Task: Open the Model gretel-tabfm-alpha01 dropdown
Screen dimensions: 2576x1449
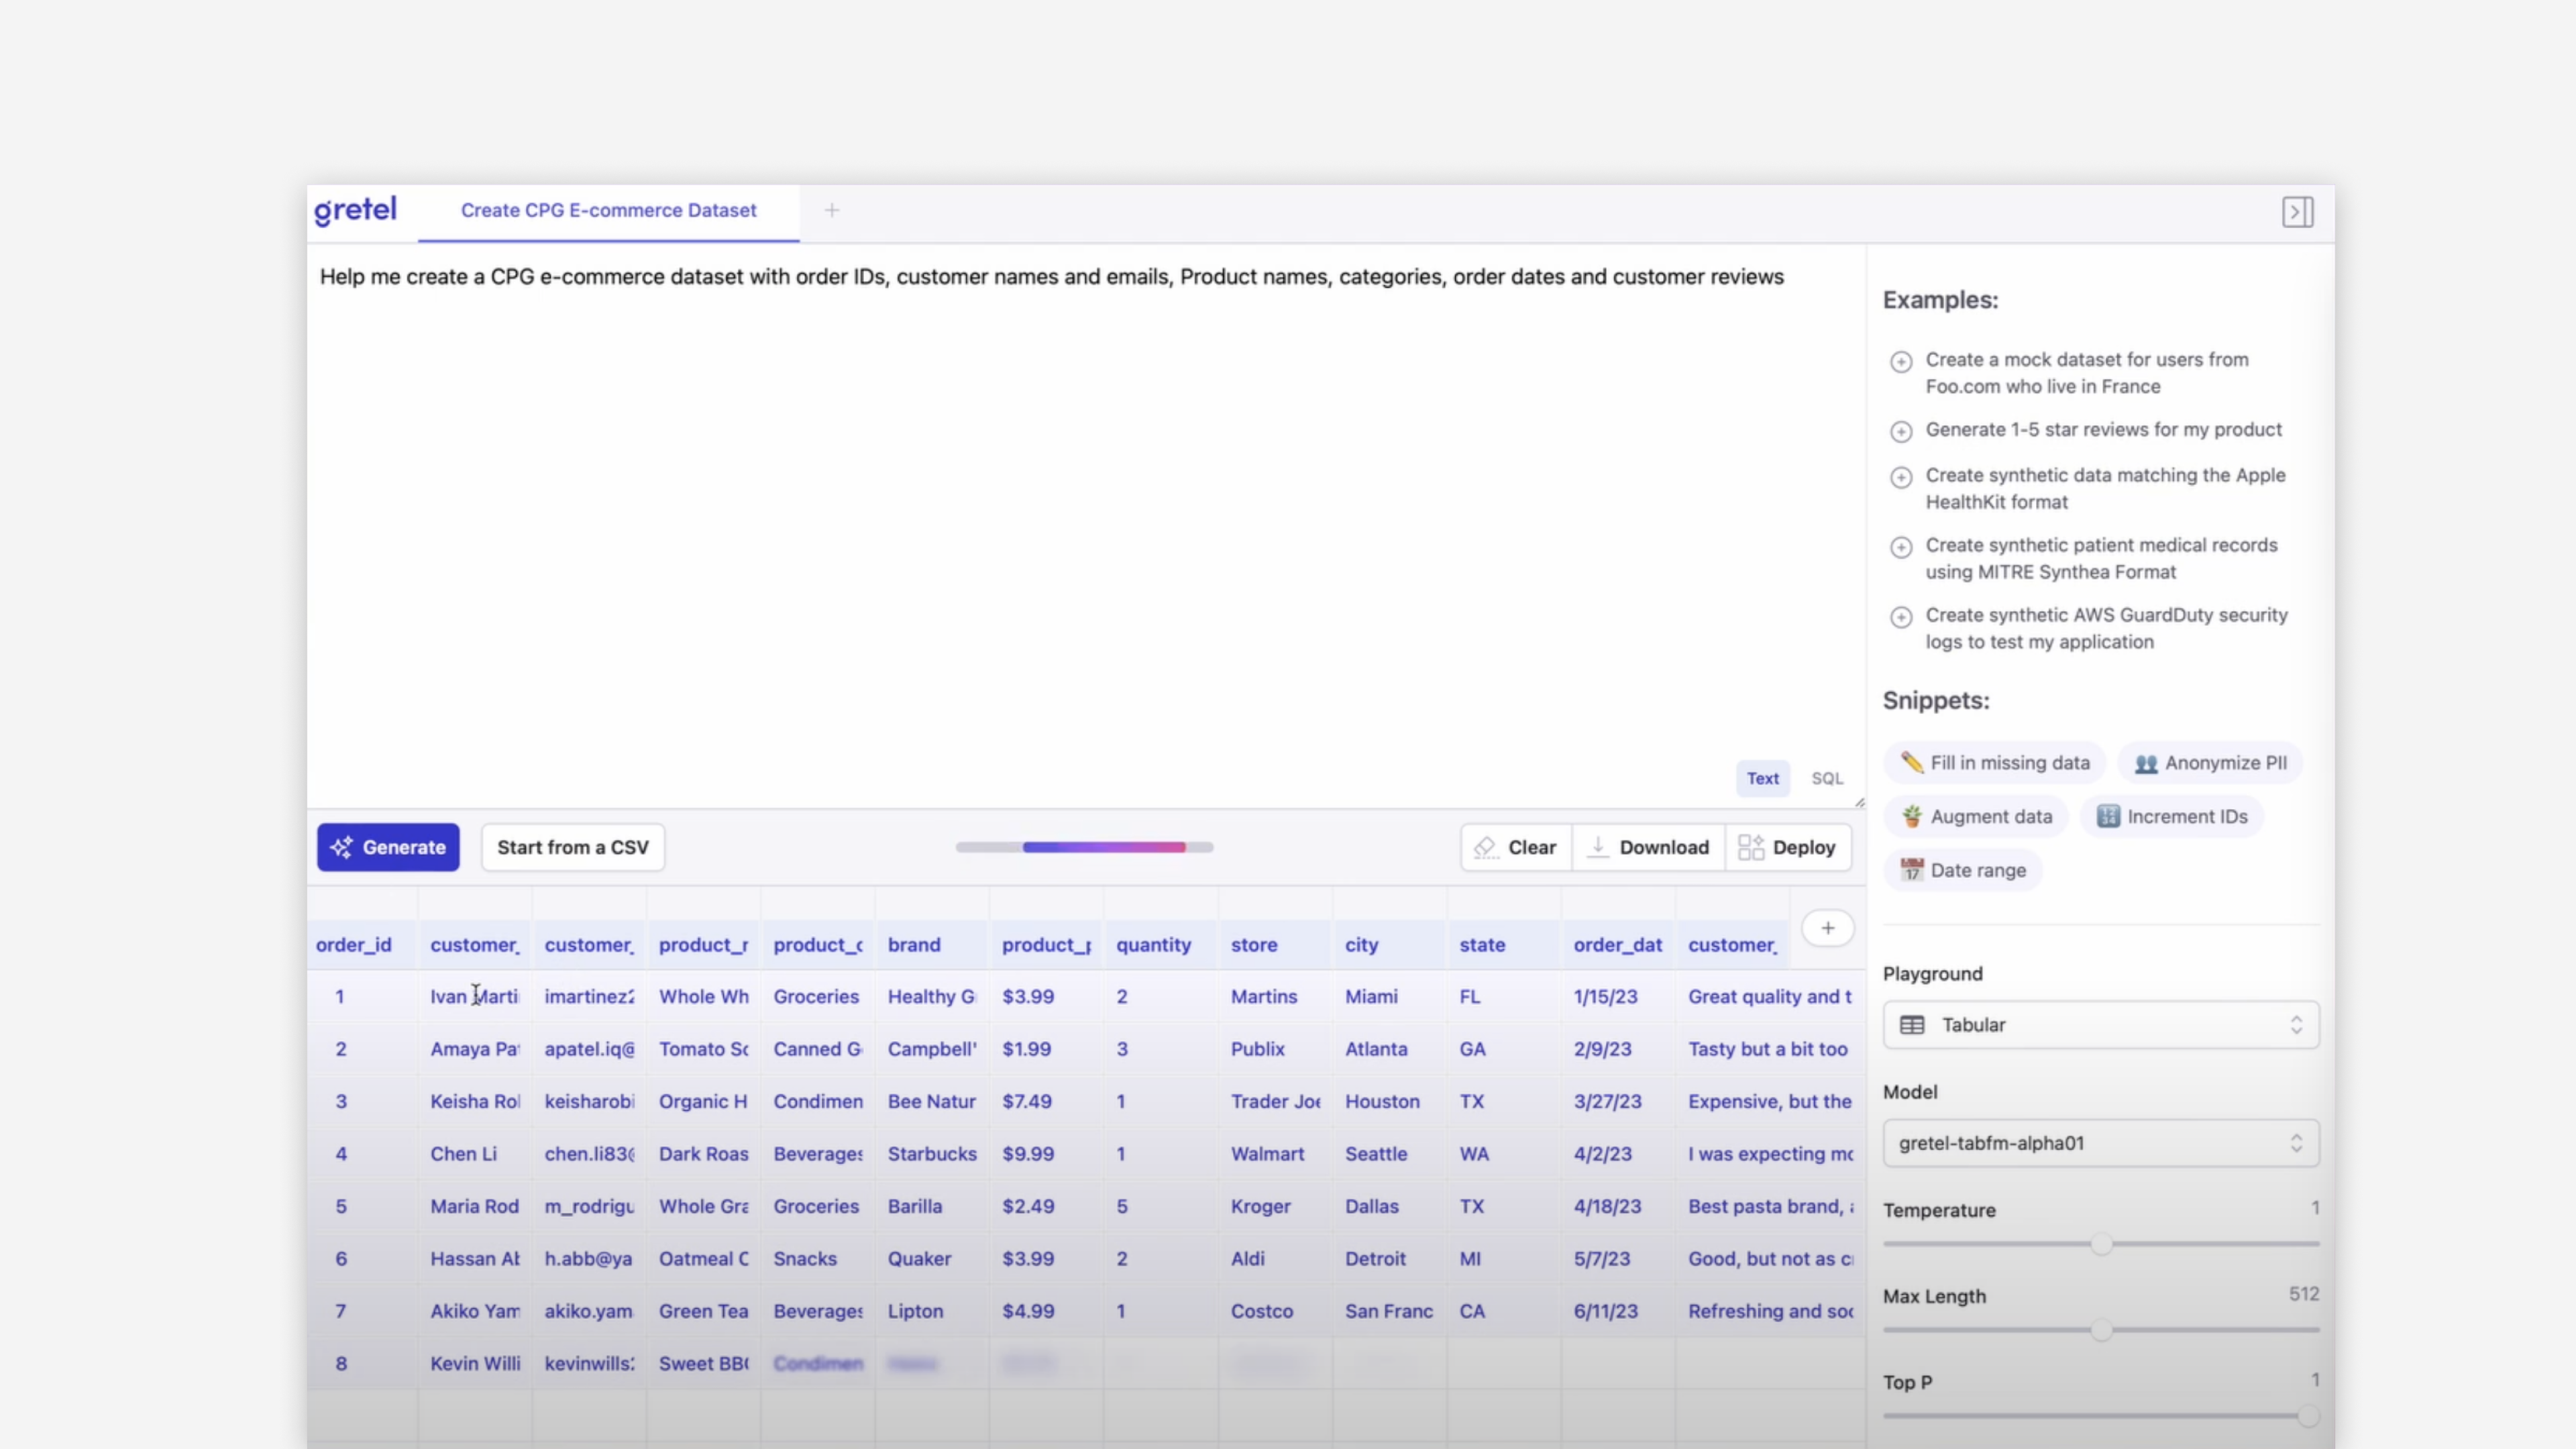Action: tap(2100, 1143)
